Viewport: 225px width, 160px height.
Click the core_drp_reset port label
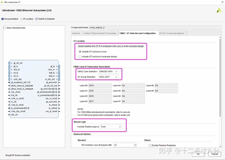(x=18, y=111)
